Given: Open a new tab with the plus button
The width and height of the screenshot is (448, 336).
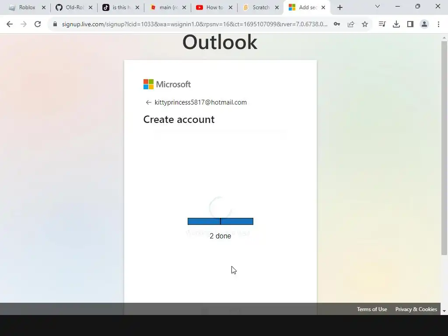Looking at the screenshot, I should point(339,7).
